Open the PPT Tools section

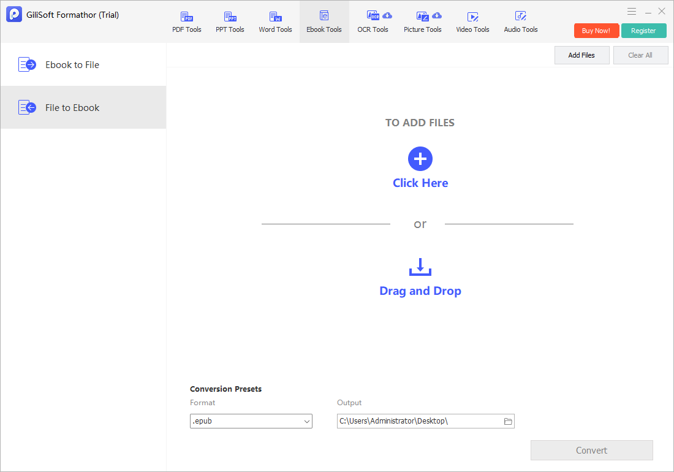click(x=230, y=22)
